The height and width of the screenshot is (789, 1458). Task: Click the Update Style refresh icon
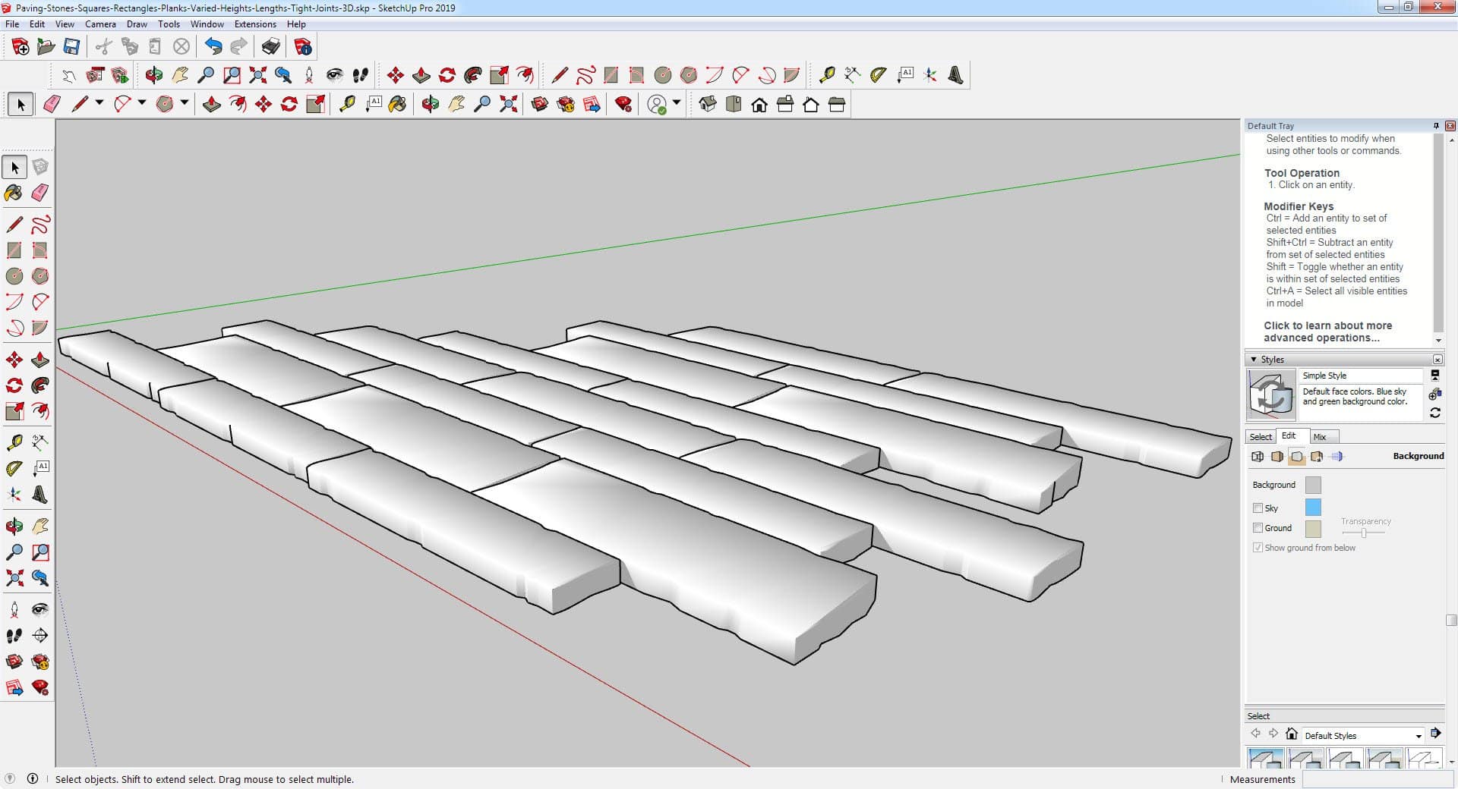pos(1434,413)
